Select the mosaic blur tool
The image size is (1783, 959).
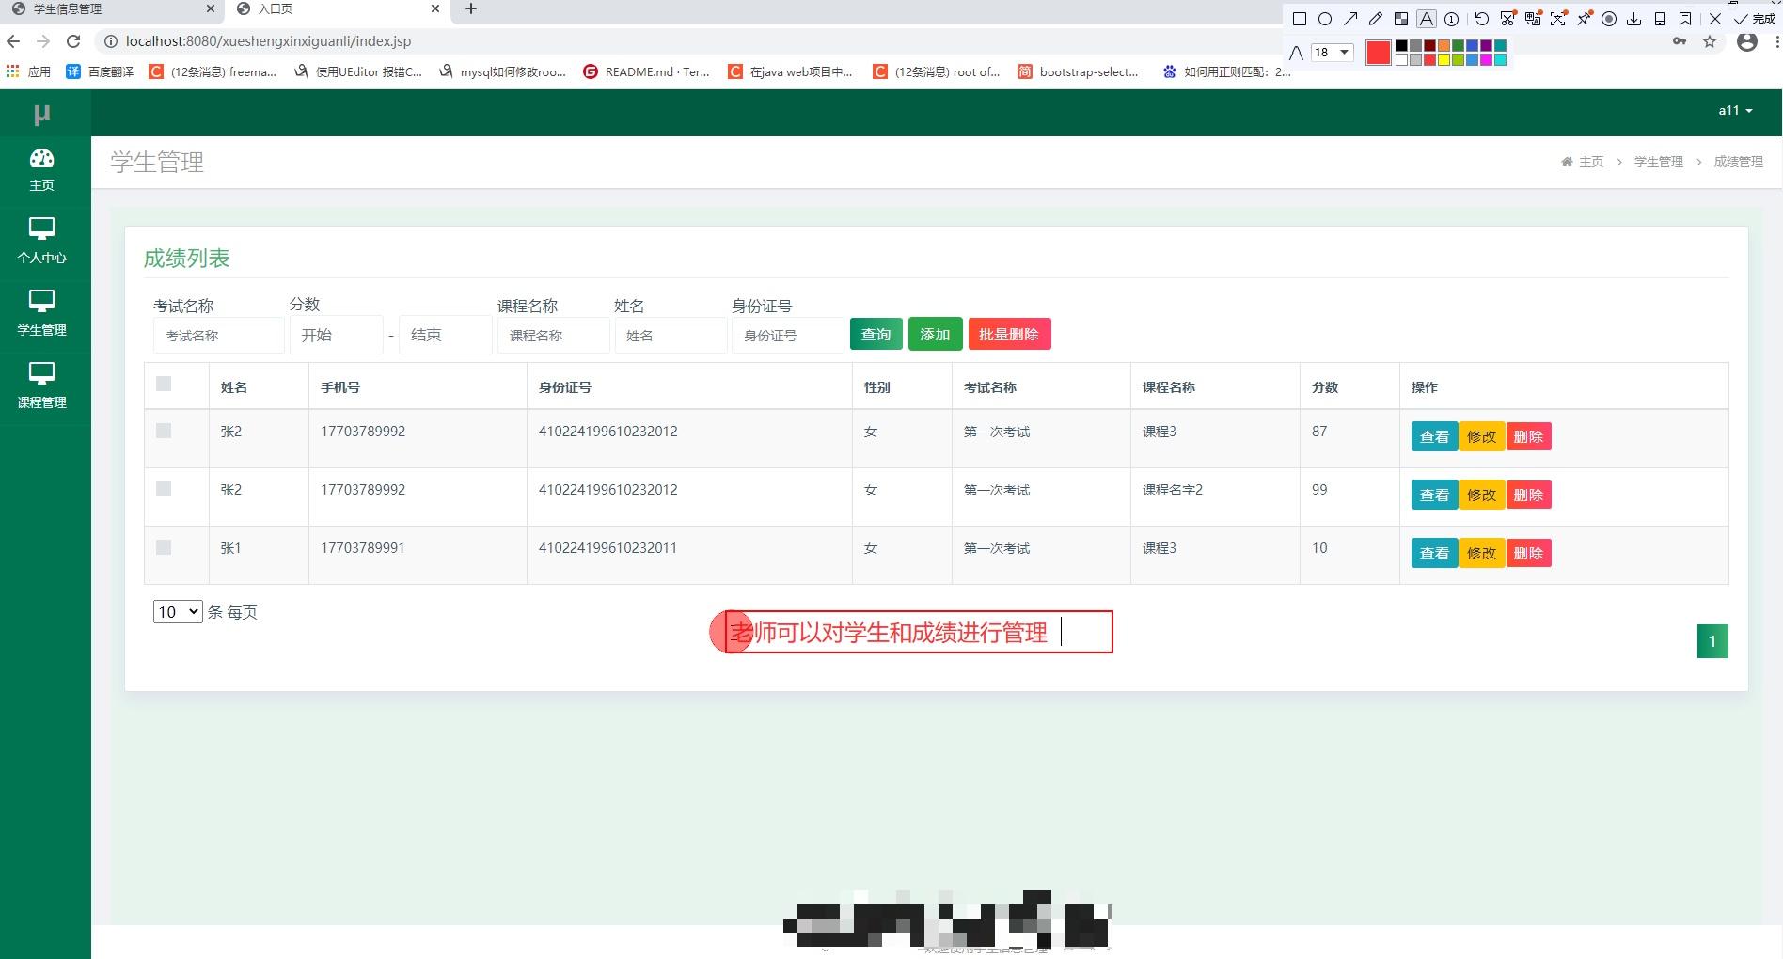(x=1401, y=19)
